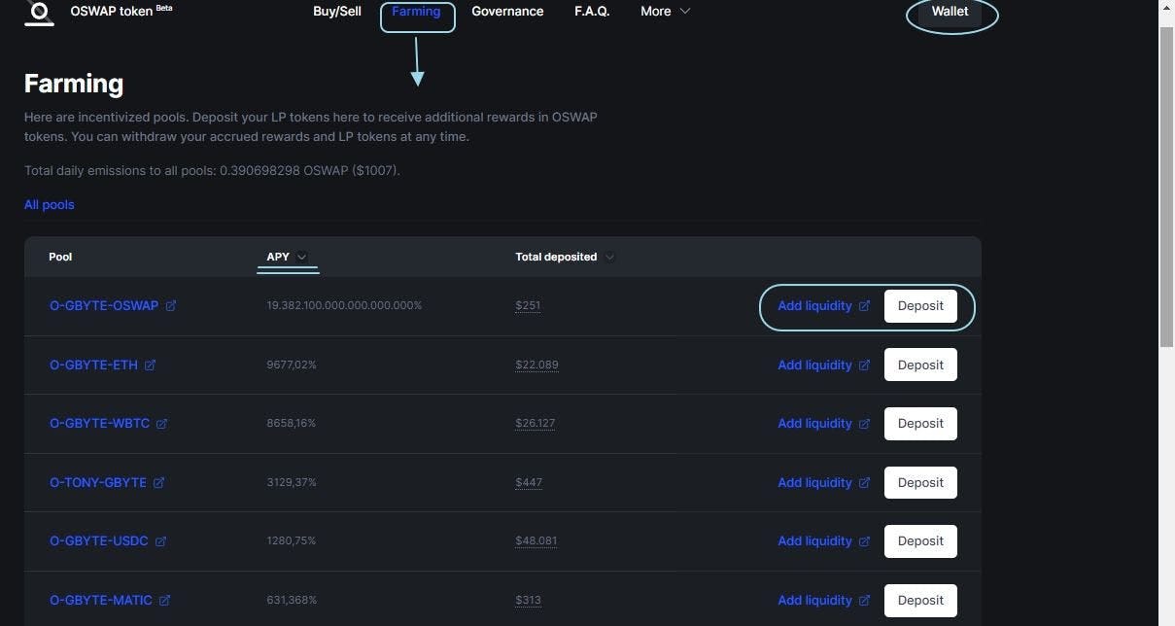This screenshot has height=626, width=1175.
Task: Sort by APY column arrow
Action: (x=301, y=258)
